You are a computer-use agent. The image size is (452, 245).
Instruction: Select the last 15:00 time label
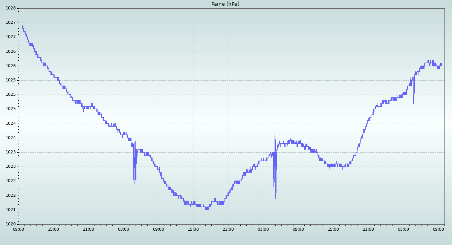pyautogui.click(x=334, y=229)
